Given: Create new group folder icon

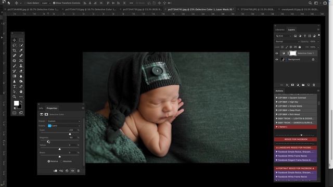Looking at the screenshot, I should [x=303, y=85].
